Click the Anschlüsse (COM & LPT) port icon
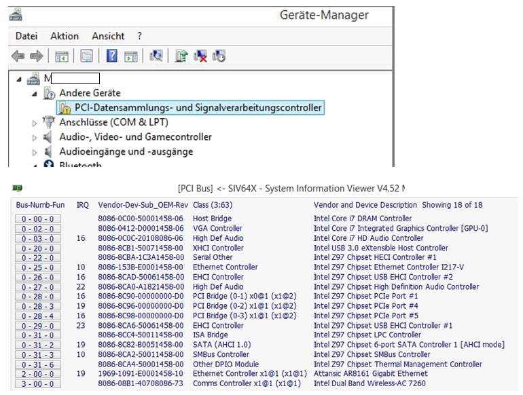Viewport: 523px width, 395px height. [x=49, y=122]
